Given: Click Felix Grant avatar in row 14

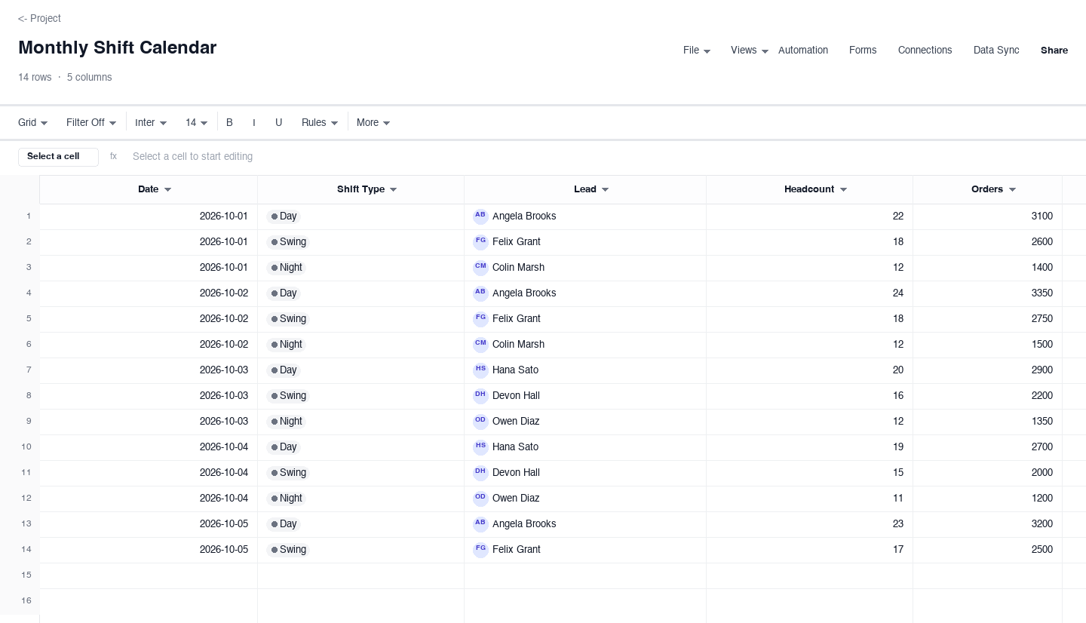Looking at the screenshot, I should tap(480, 550).
